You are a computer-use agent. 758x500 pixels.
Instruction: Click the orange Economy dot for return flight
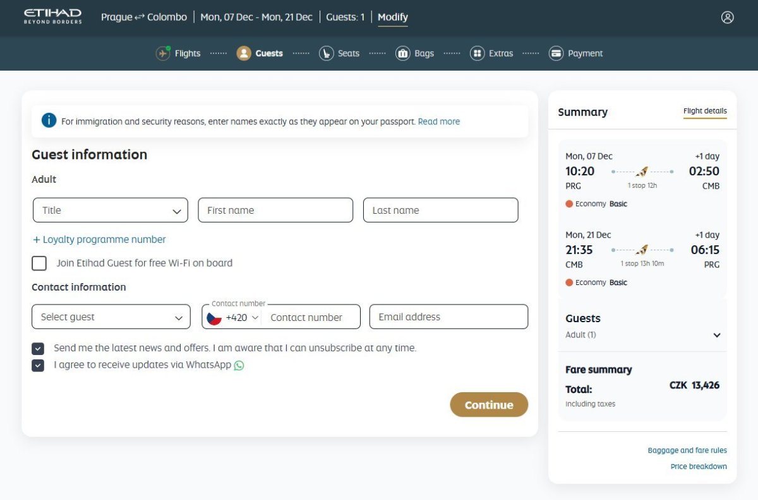point(569,282)
